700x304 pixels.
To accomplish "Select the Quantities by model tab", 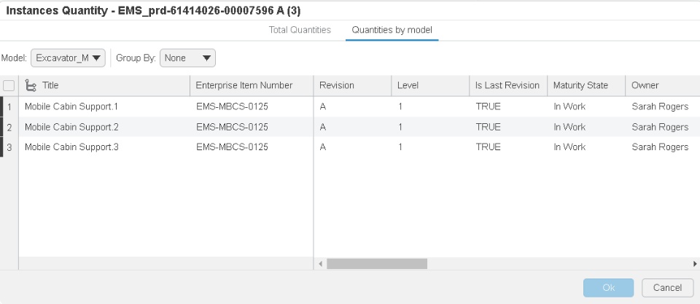I will click(x=392, y=30).
